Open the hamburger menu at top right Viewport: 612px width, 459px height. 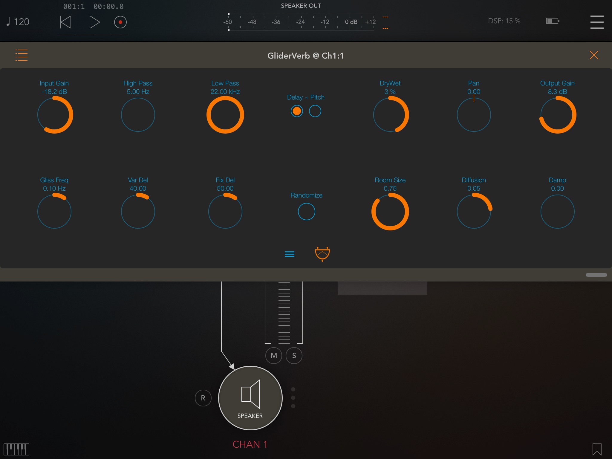(596, 22)
